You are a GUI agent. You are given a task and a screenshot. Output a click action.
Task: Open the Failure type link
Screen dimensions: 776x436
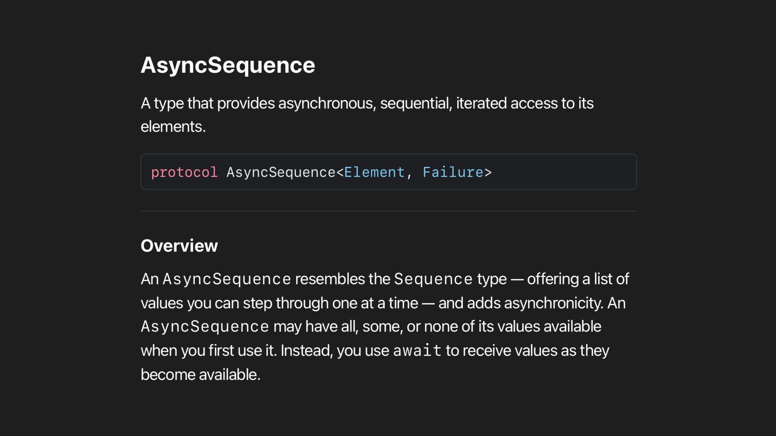click(x=453, y=172)
